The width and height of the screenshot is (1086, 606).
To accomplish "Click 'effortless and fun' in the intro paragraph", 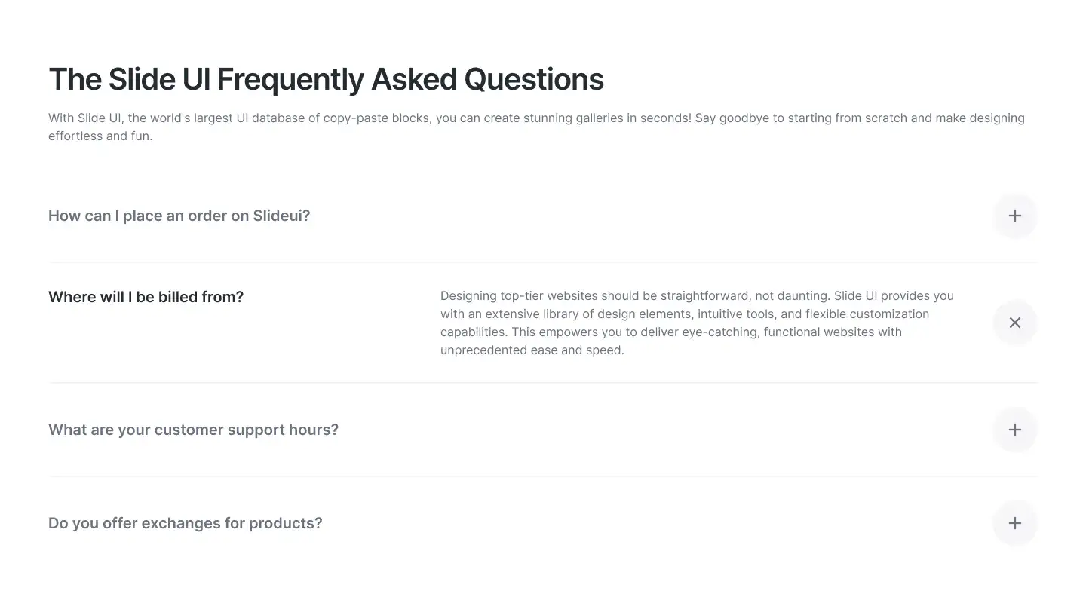I will click(x=100, y=136).
